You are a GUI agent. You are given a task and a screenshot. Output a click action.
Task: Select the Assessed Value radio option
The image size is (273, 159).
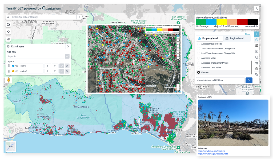(x=198, y=58)
